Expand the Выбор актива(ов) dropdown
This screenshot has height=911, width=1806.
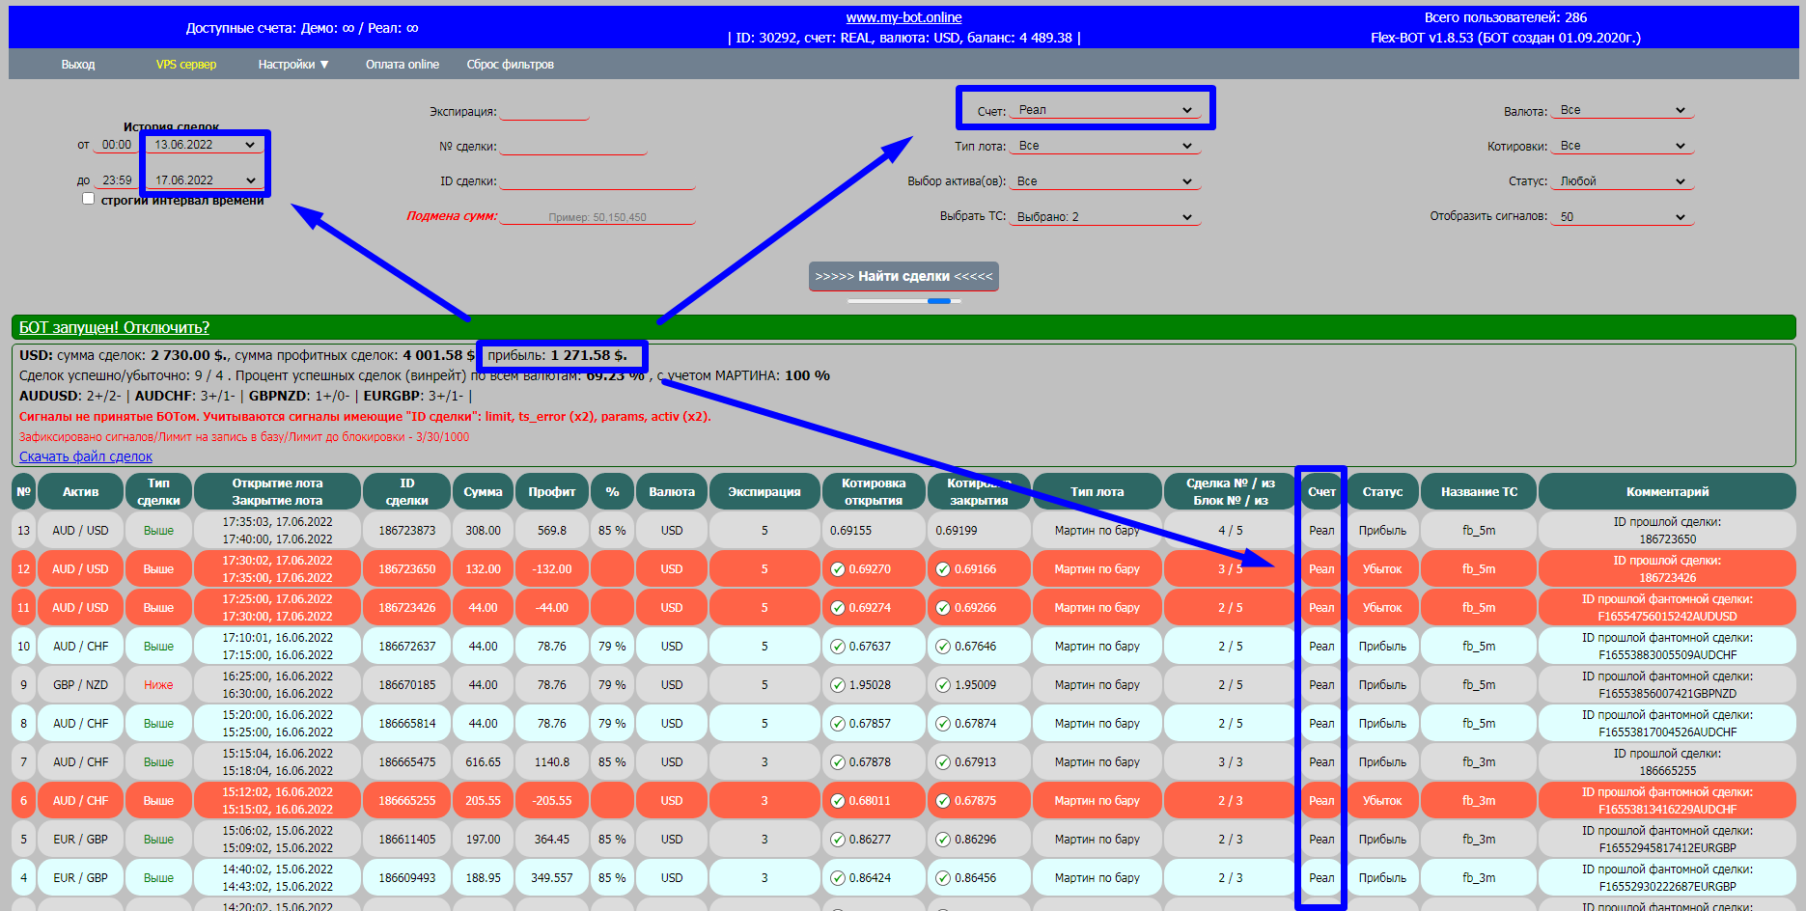[1105, 181]
